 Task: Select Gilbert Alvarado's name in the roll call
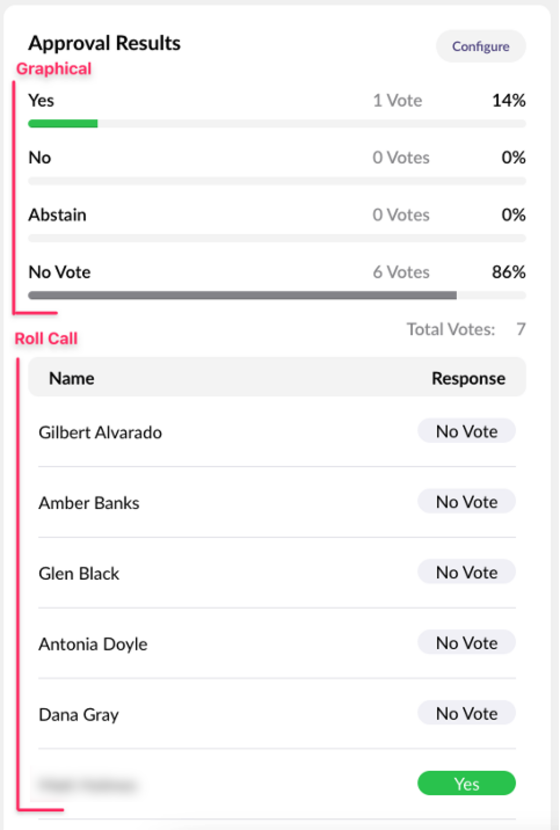(100, 432)
